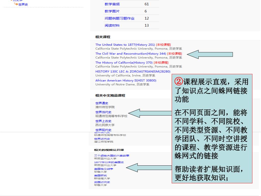261x196 pixels.
Task: Click the 湛江师范学院 text
Action: click(103, 142)
